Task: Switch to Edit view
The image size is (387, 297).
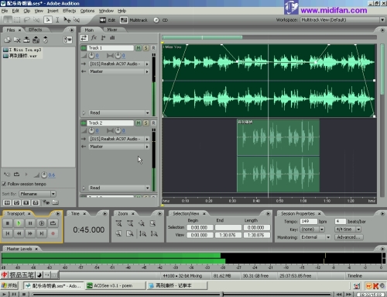Action: [108, 20]
